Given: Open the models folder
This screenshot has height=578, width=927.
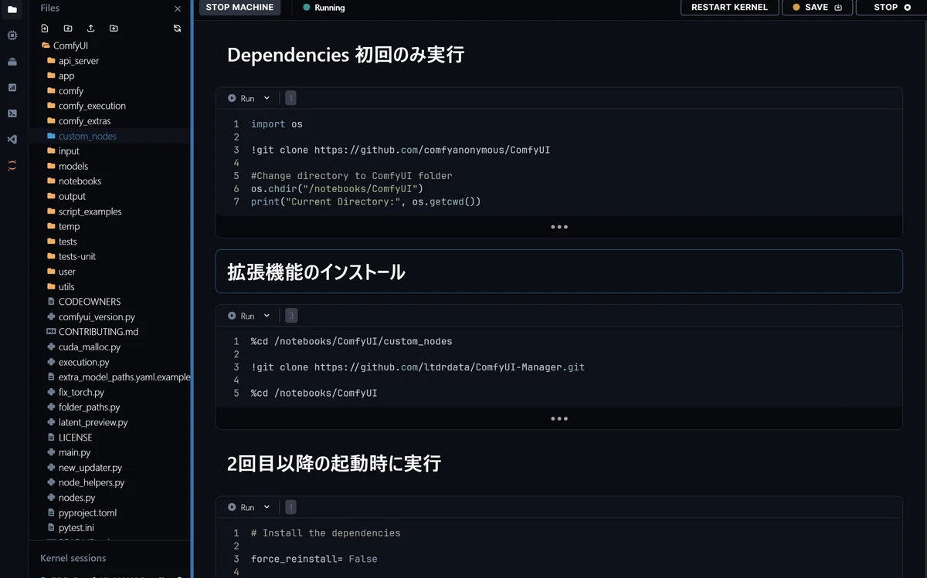Looking at the screenshot, I should (x=67, y=166).
